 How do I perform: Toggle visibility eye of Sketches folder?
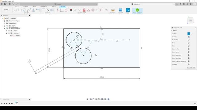coord(9,33)
